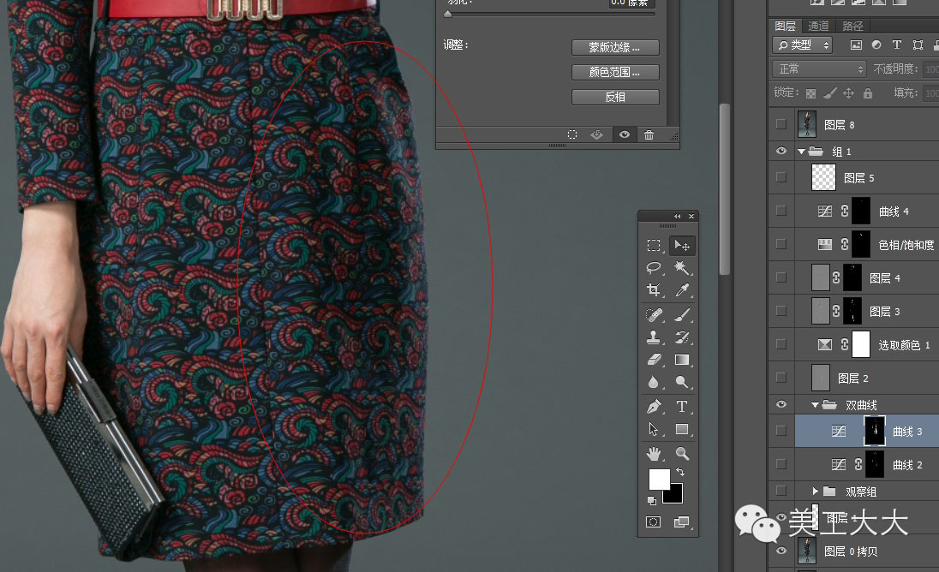Toggle mask visibility eye in properties panel
The height and width of the screenshot is (572, 939).
(x=625, y=134)
